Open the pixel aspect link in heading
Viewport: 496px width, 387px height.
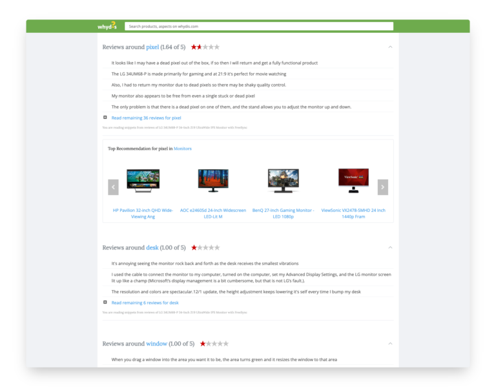pos(152,47)
